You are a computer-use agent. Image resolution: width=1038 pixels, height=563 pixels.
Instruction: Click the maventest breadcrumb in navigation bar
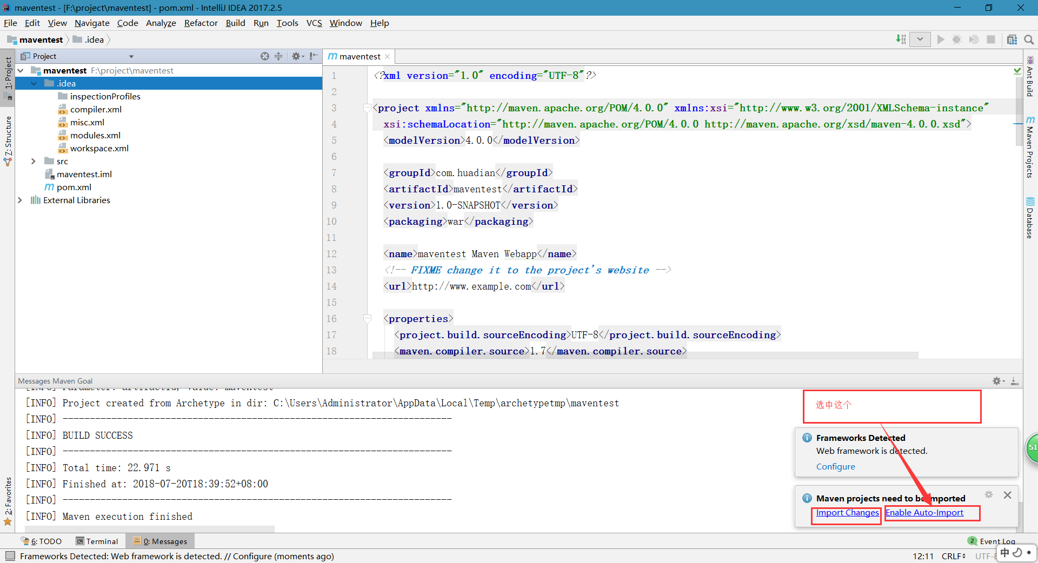point(35,40)
